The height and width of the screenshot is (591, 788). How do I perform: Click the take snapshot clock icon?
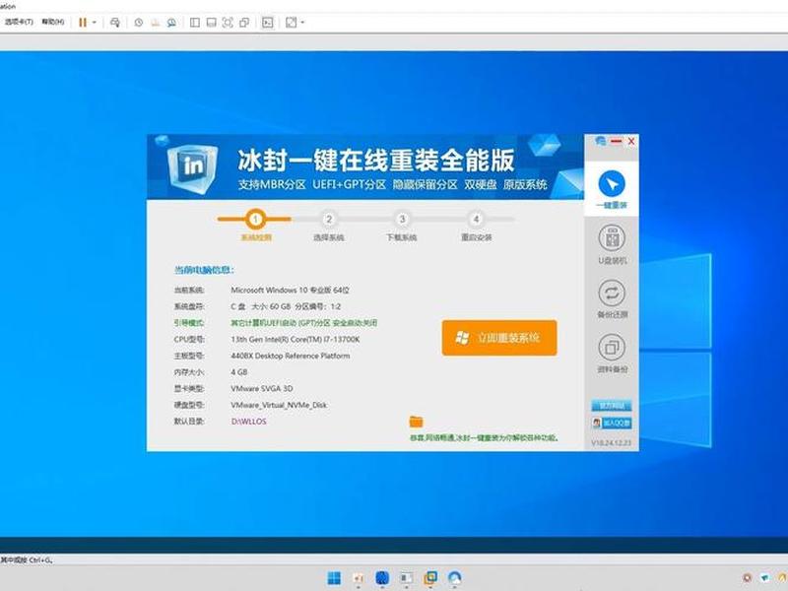pos(139,22)
